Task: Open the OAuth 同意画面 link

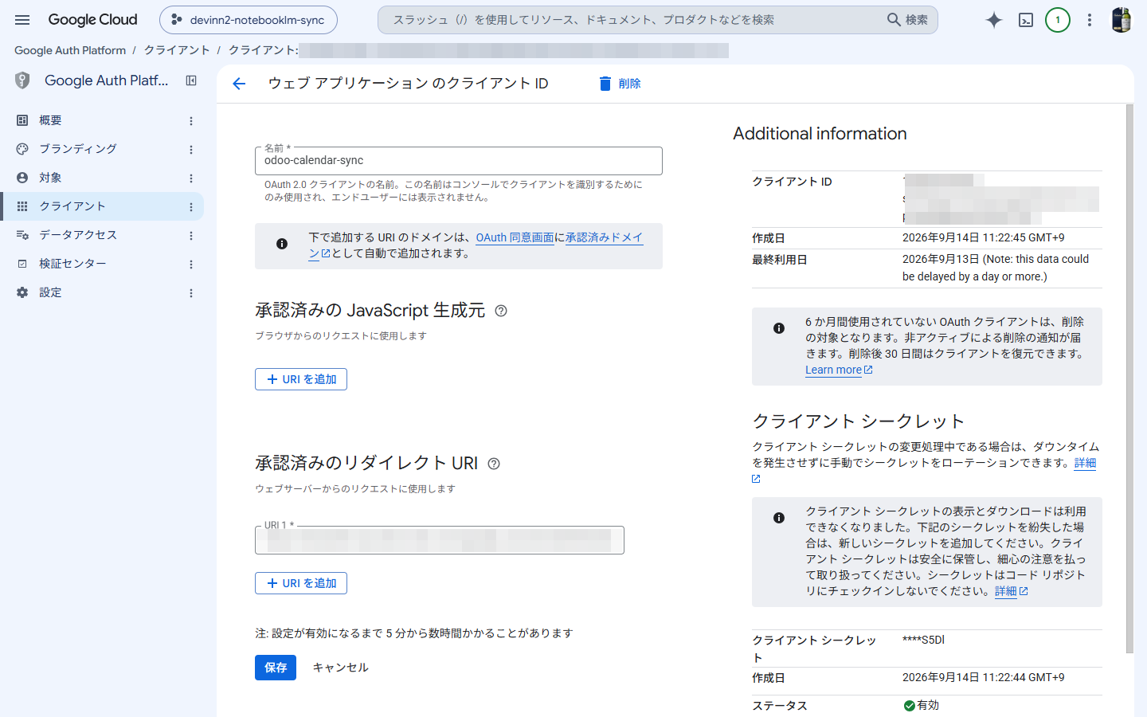Action: [x=515, y=237]
